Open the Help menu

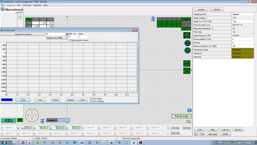pos(45,5)
